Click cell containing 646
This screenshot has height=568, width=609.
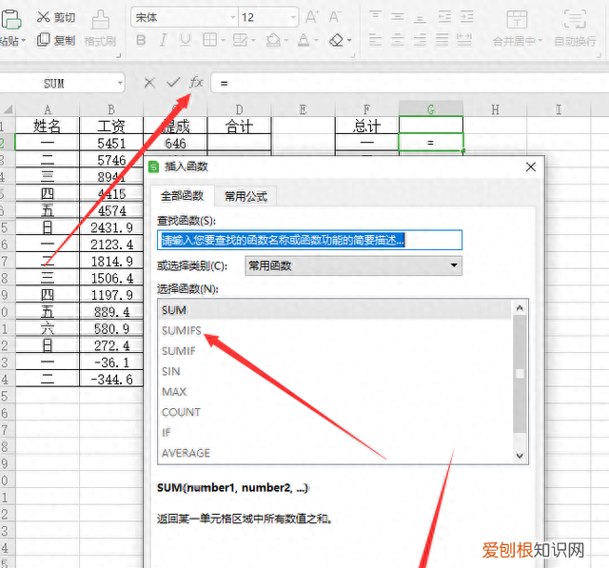[x=175, y=144]
